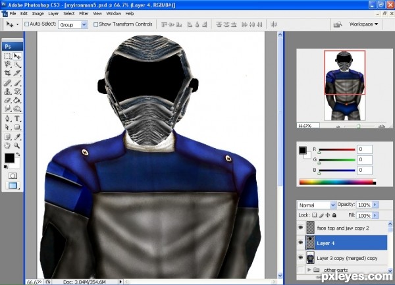Select the Lasso tool

7,65
